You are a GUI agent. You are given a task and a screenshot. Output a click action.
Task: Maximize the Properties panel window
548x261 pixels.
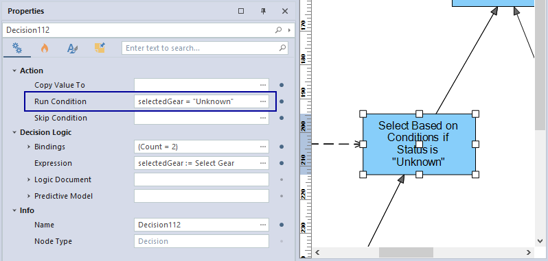tap(241, 11)
